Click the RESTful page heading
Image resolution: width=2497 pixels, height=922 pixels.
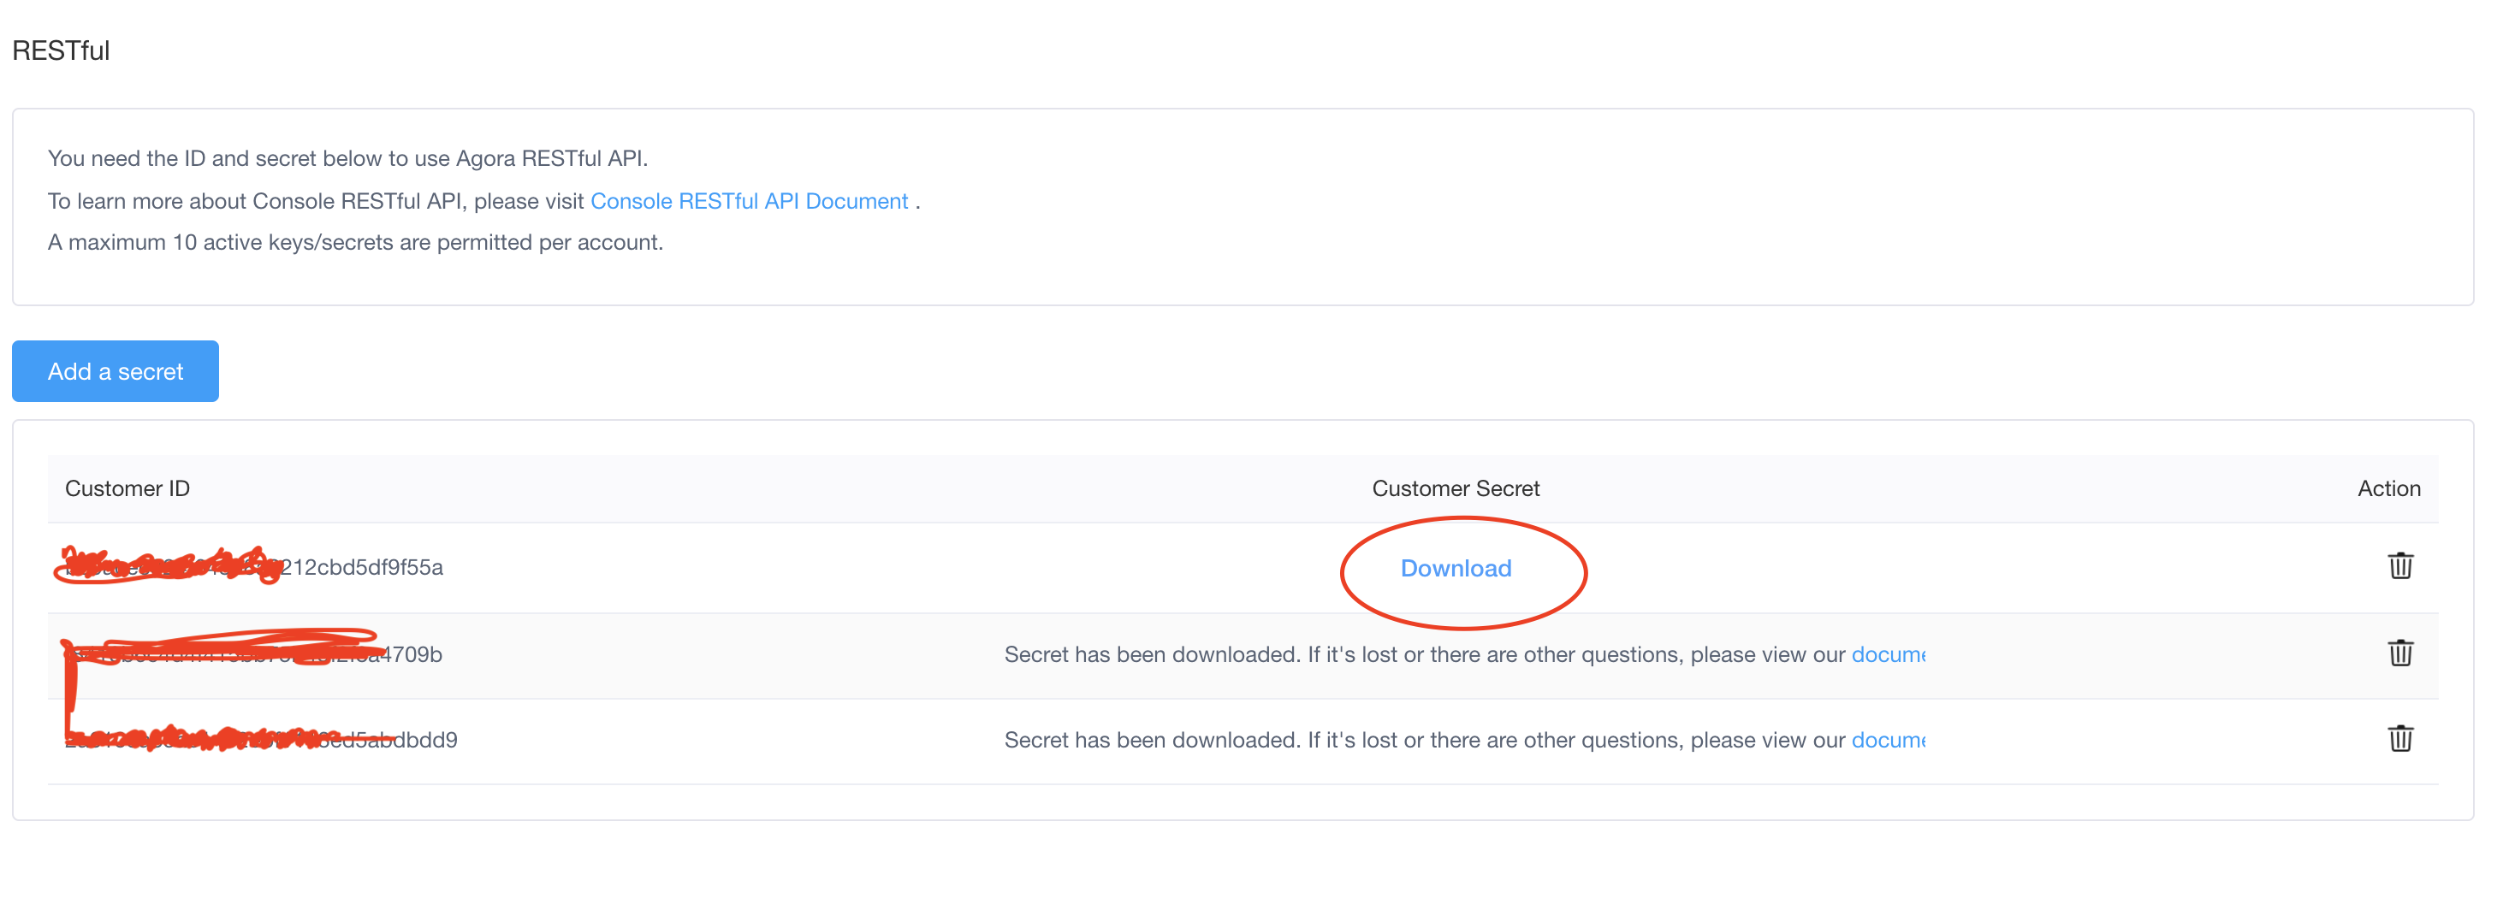click(x=61, y=50)
